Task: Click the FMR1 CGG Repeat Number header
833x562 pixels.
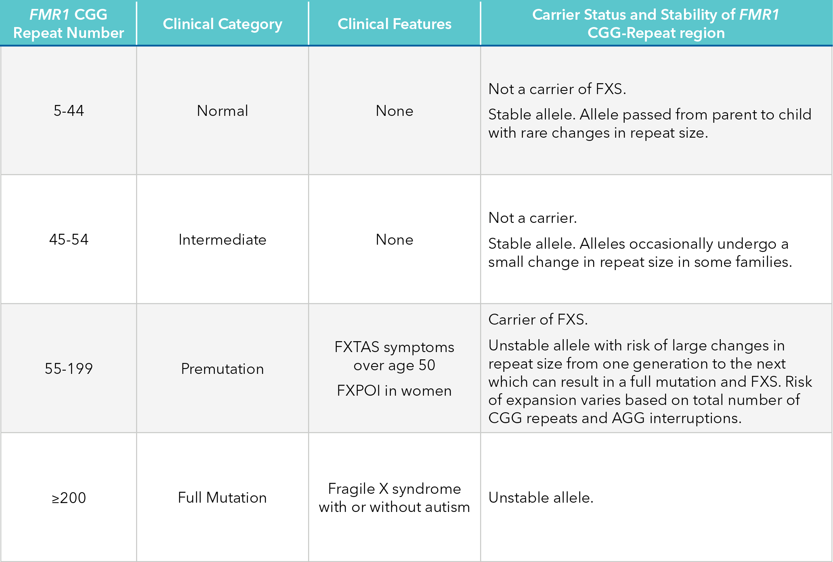Action: [69, 23]
